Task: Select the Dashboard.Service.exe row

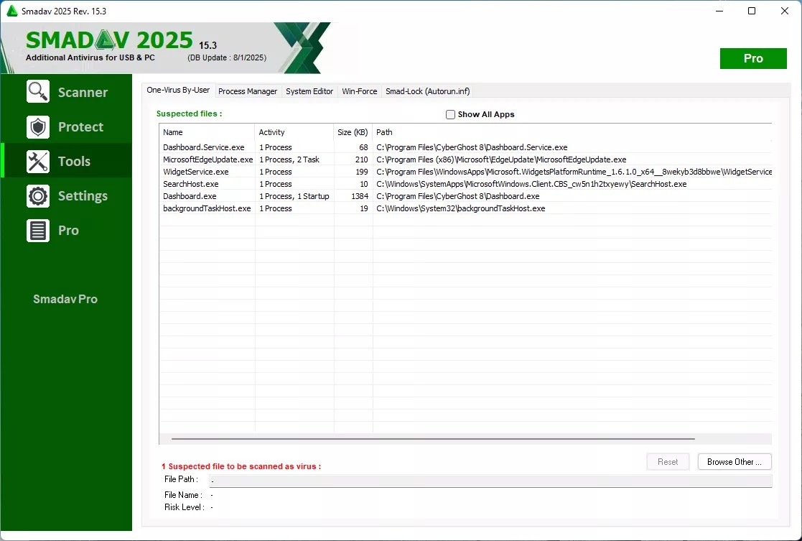Action: (x=465, y=147)
